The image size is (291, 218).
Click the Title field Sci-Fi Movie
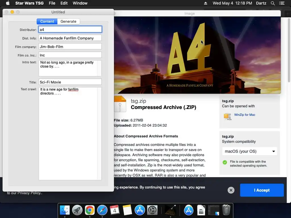(70, 82)
